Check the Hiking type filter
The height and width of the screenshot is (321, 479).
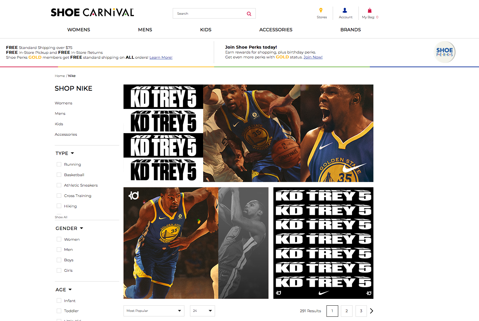[59, 206]
